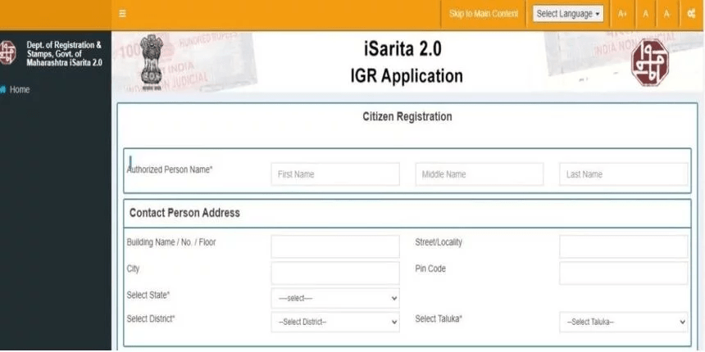This screenshot has width=705, height=352.
Task: Click the City label
Action: [133, 269]
